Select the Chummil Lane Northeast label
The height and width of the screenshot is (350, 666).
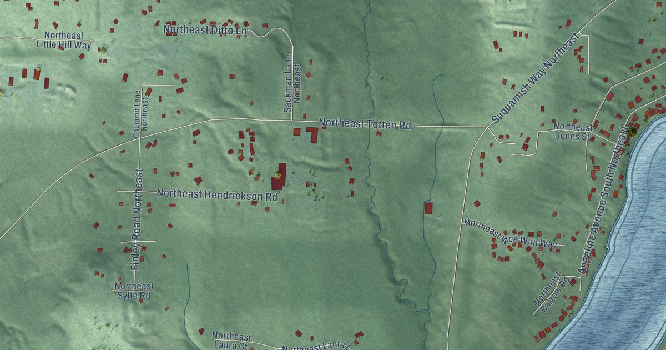[x=140, y=113]
